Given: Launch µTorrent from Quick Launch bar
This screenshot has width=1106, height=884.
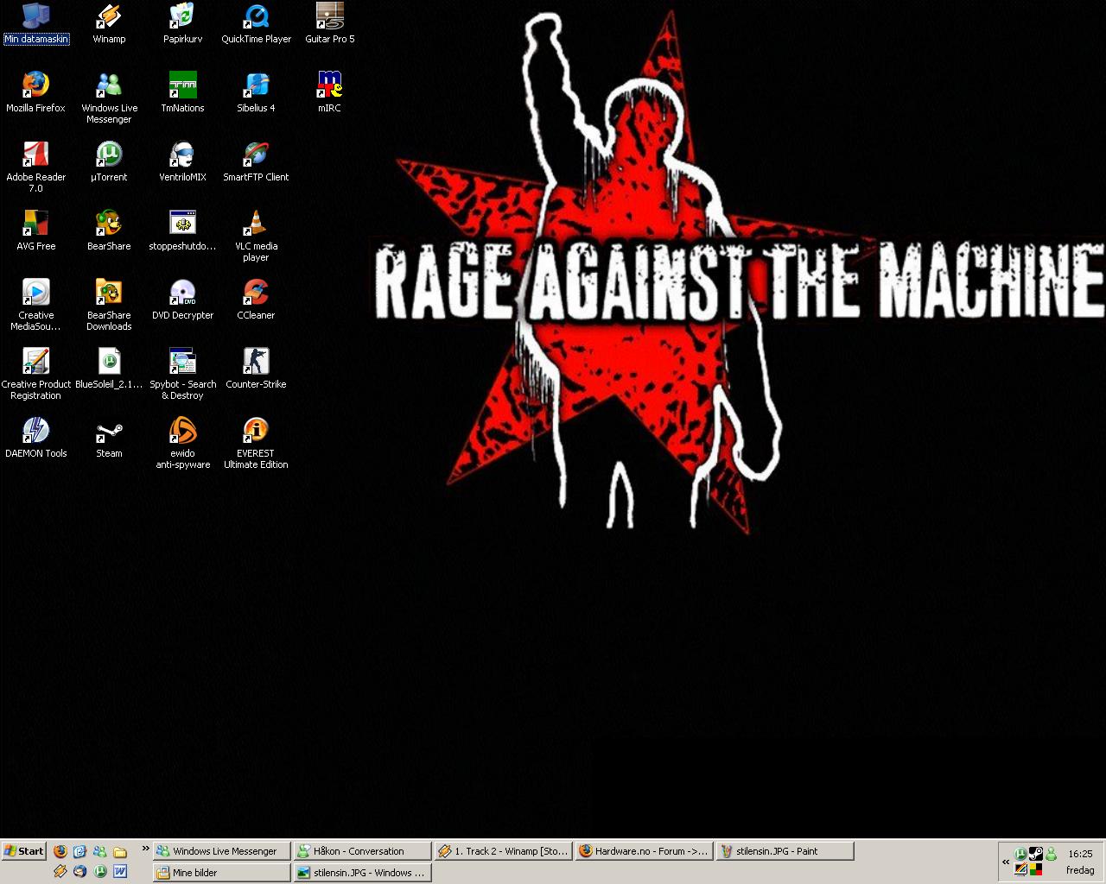Looking at the screenshot, I should [100, 872].
